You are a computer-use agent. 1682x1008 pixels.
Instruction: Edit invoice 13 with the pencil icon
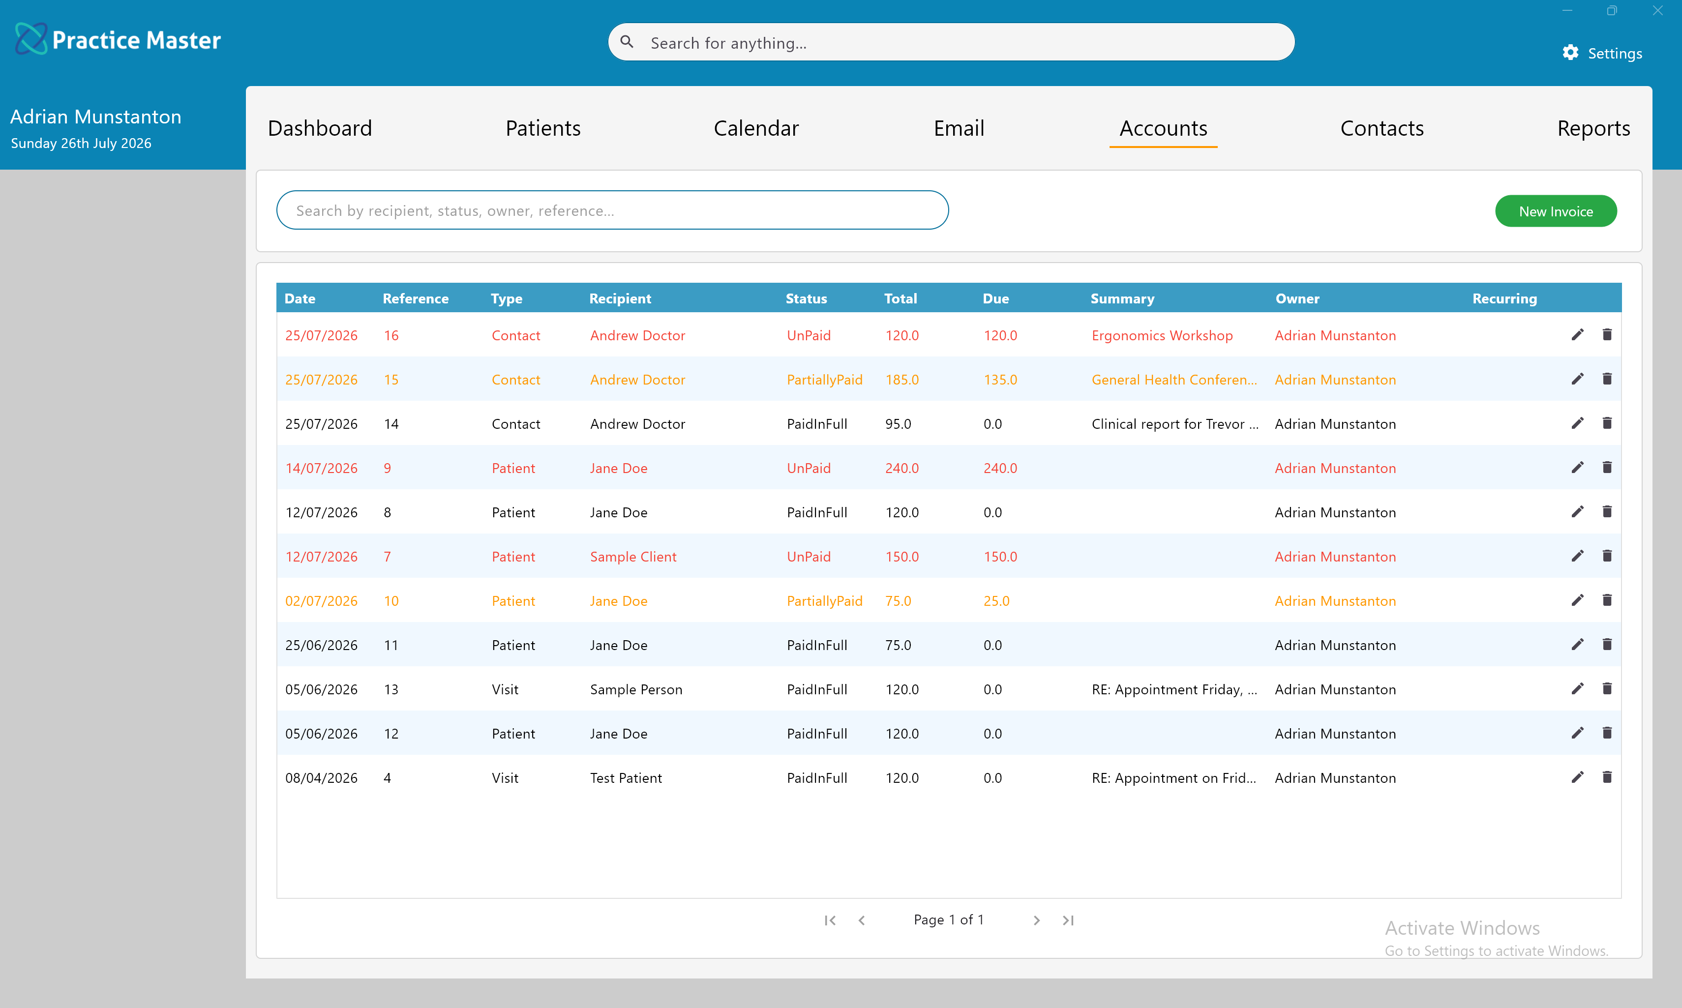point(1577,688)
